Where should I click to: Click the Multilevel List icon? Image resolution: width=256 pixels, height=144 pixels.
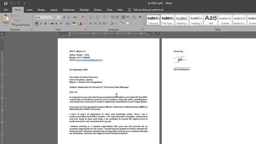click(104, 17)
